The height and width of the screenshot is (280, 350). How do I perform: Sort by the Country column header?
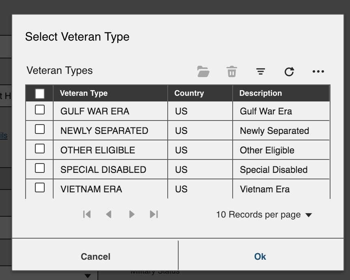pos(189,93)
